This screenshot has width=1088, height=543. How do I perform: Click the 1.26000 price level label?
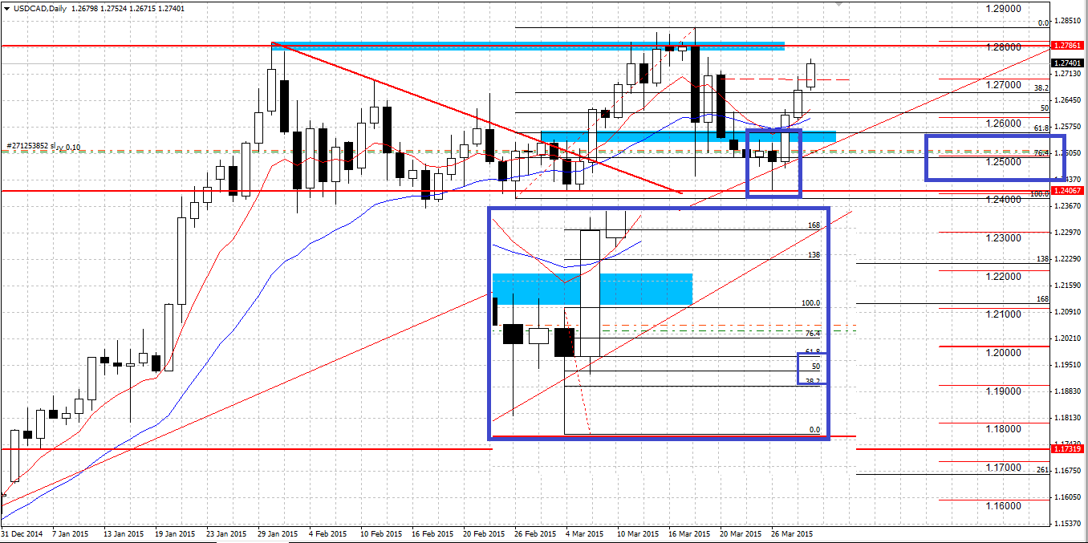[x=1004, y=124]
